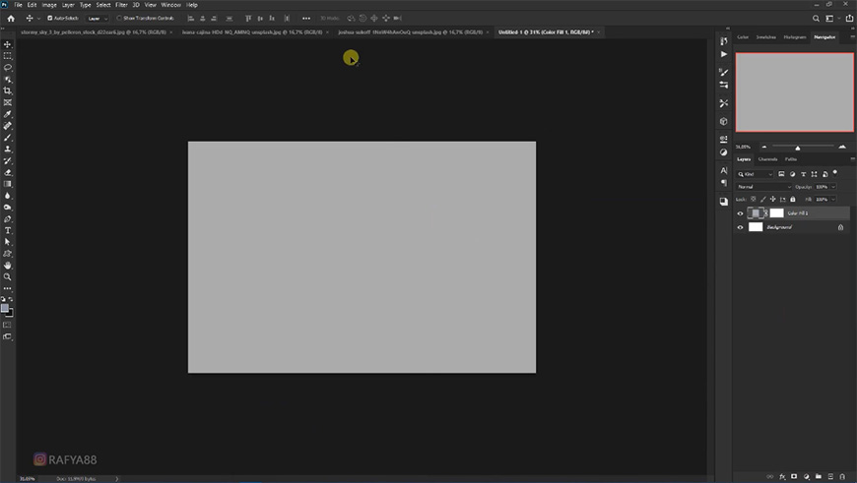Click the Navigator preview thumbnail
This screenshot has height=483, width=857.
click(x=794, y=92)
